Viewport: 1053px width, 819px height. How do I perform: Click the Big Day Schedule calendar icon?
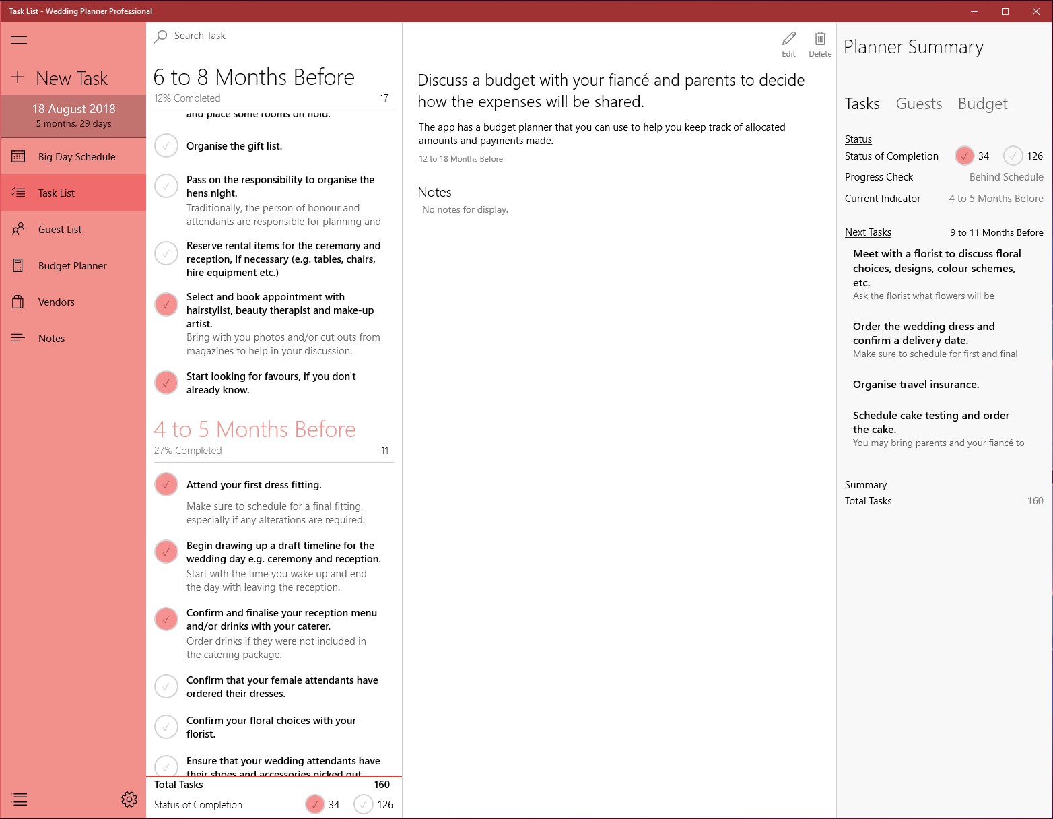pos(19,156)
